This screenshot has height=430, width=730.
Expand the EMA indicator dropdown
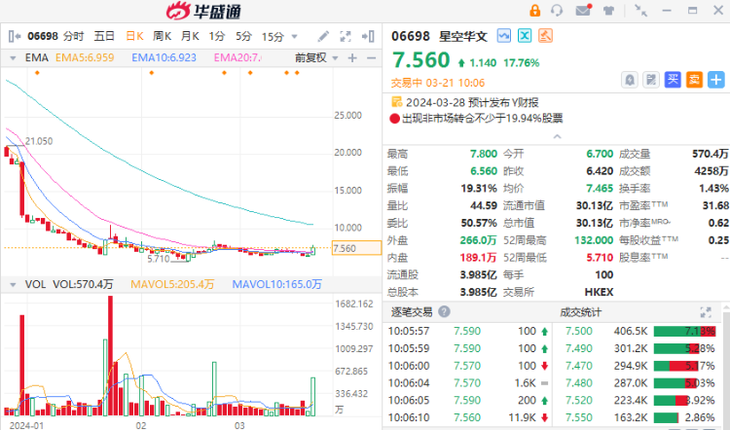point(13,58)
